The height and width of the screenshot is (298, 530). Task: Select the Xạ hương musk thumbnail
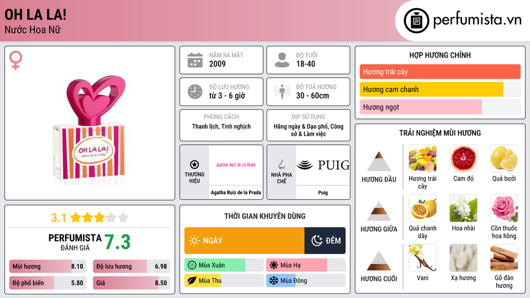click(463, 258)
